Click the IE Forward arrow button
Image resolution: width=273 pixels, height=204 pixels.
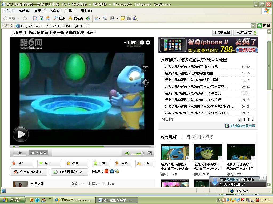coord(25,18)
